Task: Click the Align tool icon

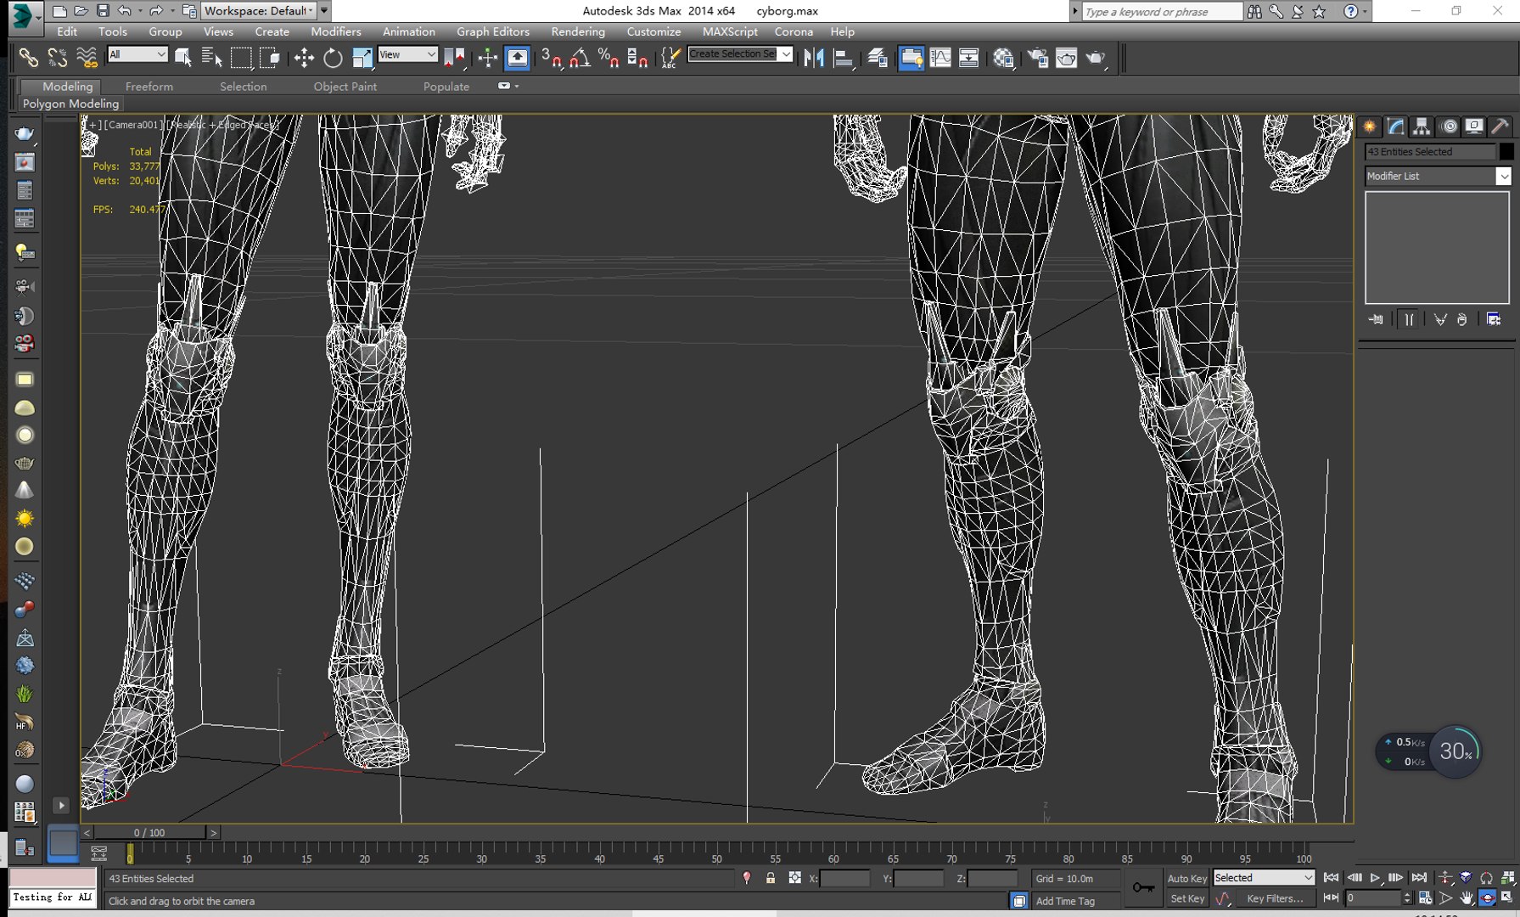Action: pyautogui.click(x=843, y=58)
